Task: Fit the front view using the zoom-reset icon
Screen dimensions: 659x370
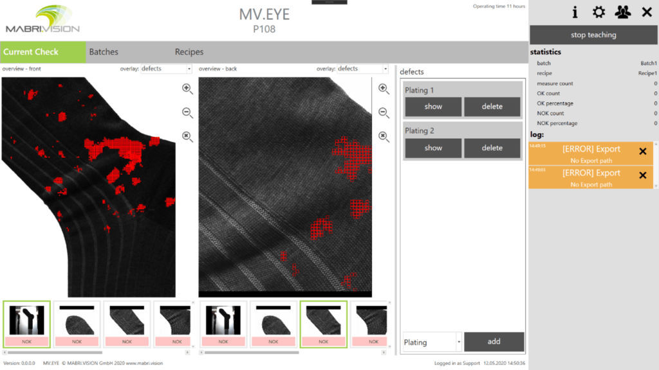Action: click(187, 136)
